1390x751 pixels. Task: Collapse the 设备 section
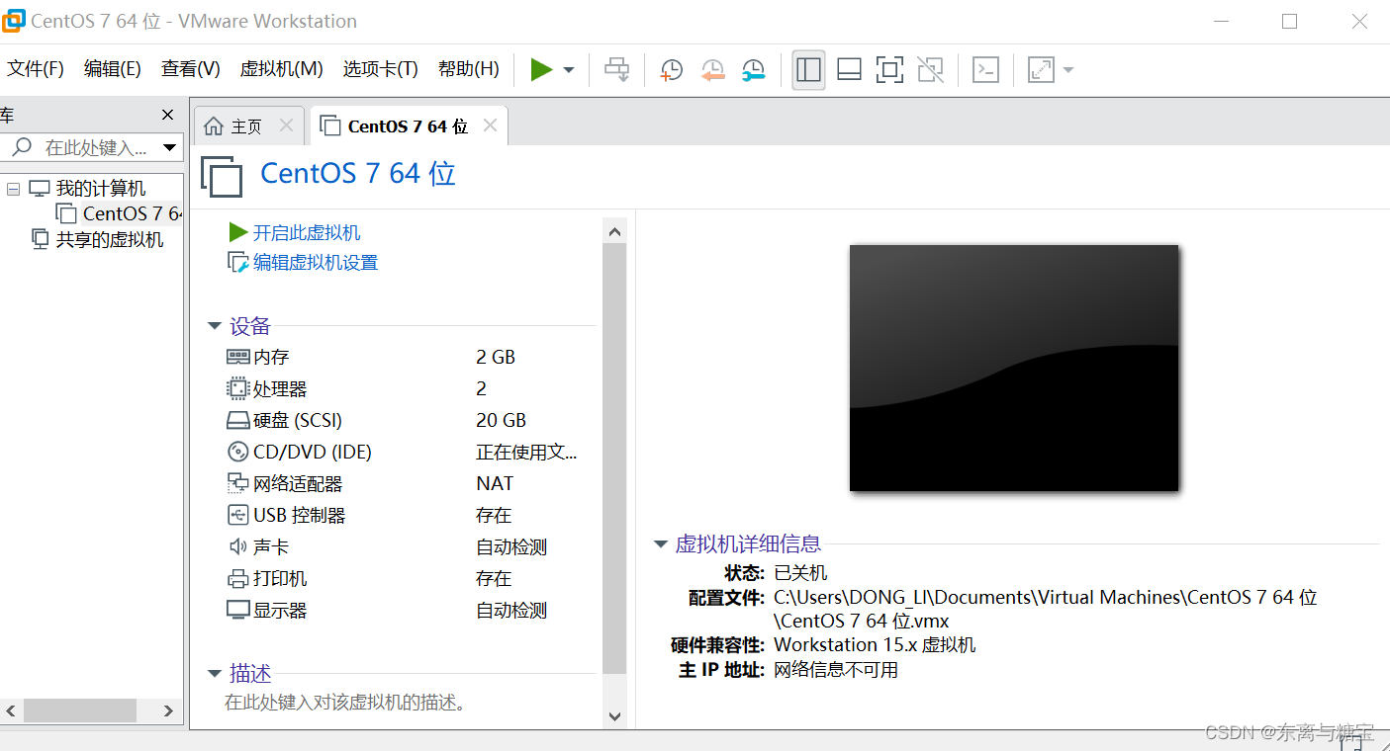click(x=214, y=326)
